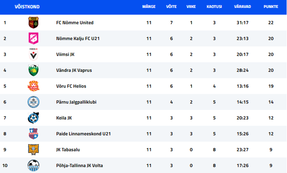Sort table by PUNKTE column header
The height and width of the screenshot is (173, 287).
271,7
